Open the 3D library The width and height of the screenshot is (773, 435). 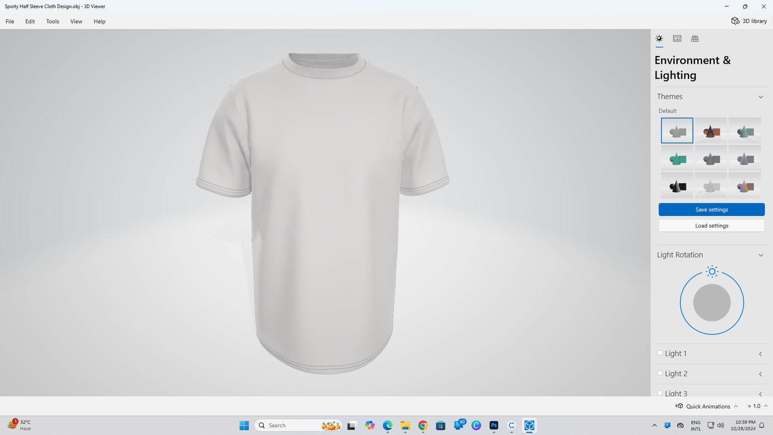click(749, 21)
